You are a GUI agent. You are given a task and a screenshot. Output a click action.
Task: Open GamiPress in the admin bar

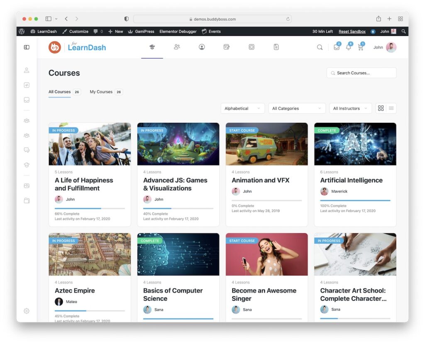[x=141, y=32]
